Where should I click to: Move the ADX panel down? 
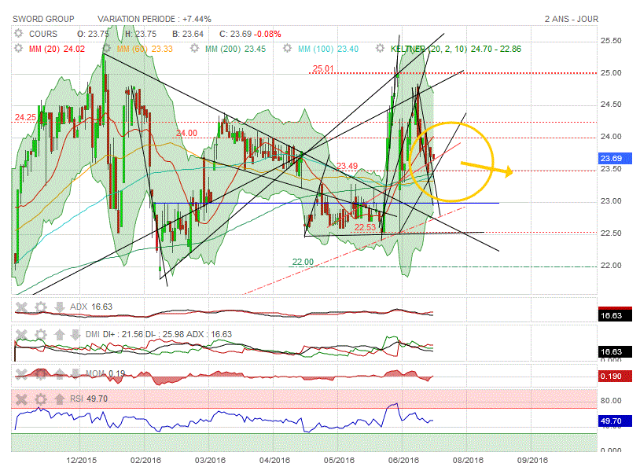coord(60,307)
